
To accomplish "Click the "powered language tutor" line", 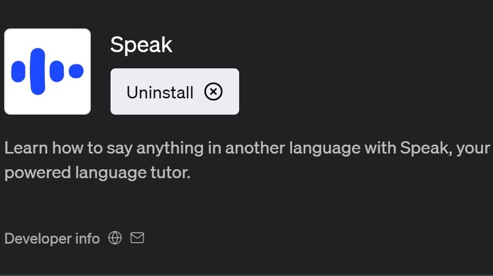I will [97, 173].
